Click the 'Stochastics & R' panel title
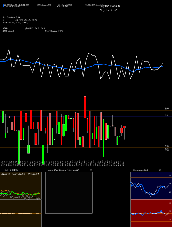 [140, 170]
